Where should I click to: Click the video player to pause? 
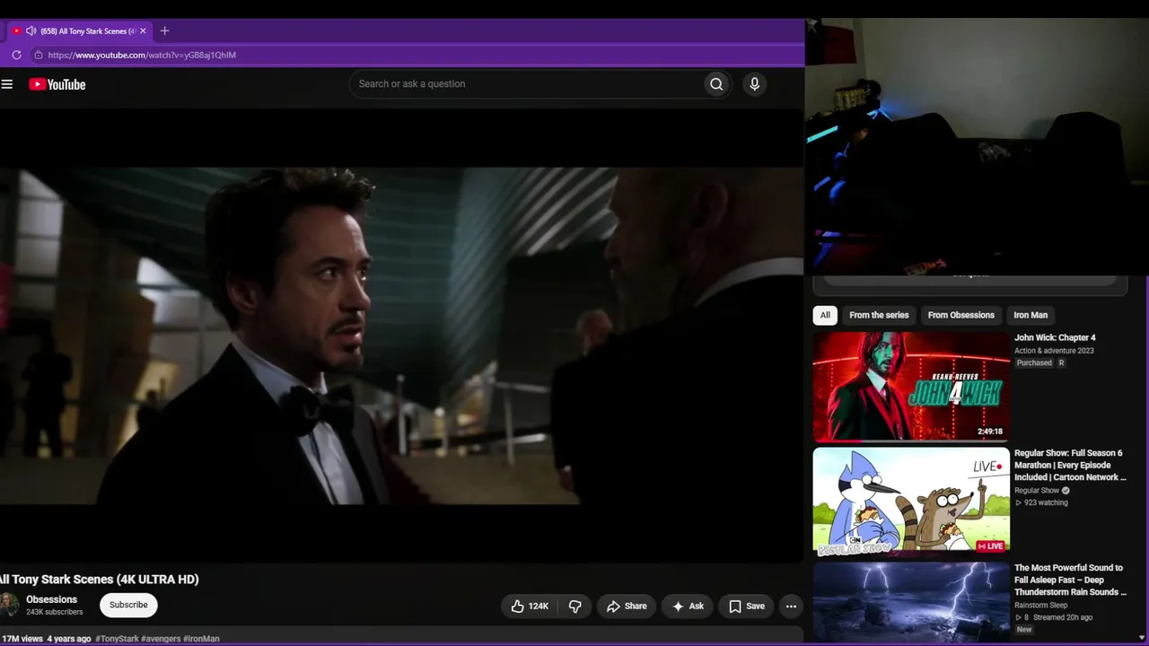tap(401, 336)
